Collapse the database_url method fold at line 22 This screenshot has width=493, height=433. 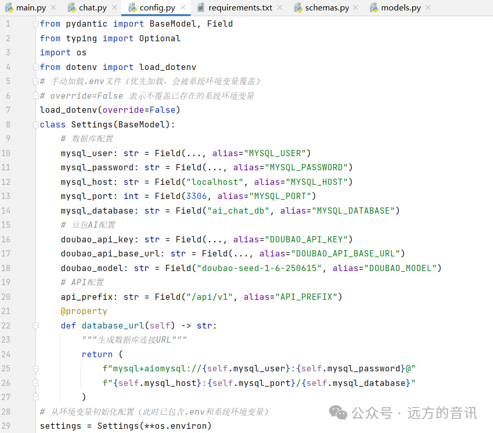pyautogui.click(x=36, y=326)
